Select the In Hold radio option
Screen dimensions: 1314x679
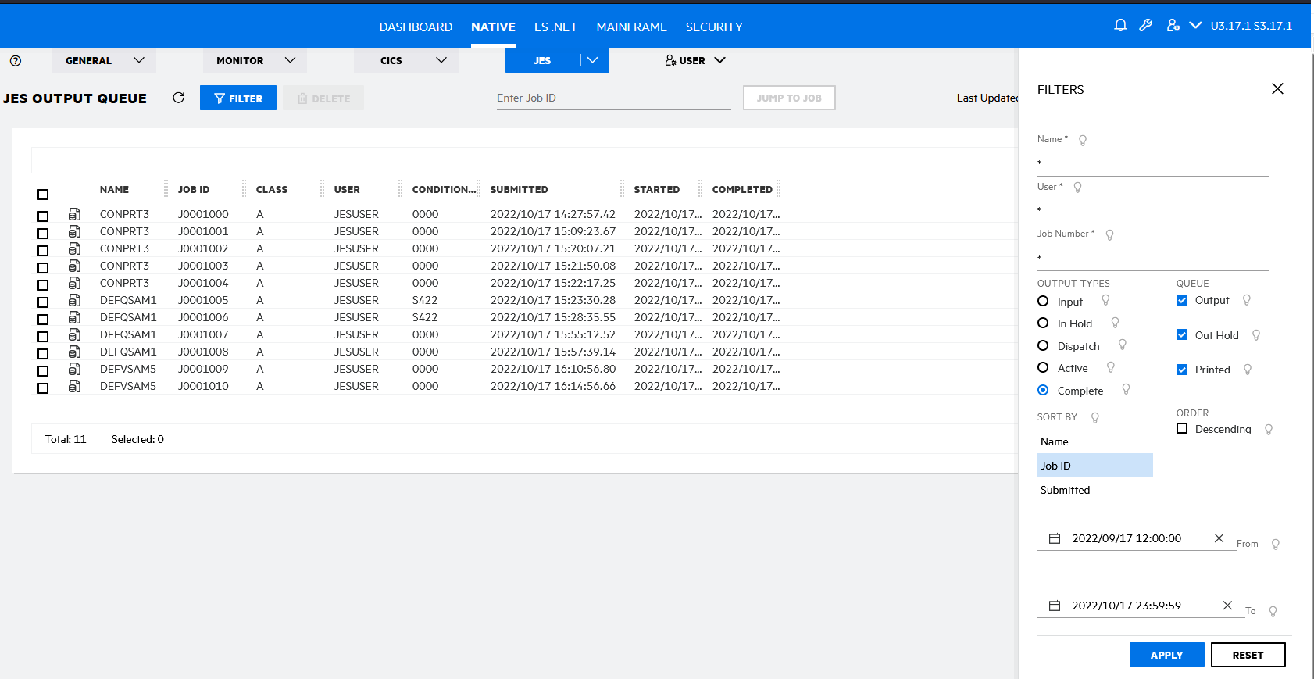(x=1043, y=323)
